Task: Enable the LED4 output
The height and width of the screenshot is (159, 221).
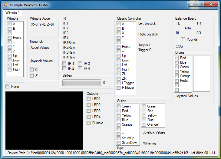Action: click(x=88, y=117)
